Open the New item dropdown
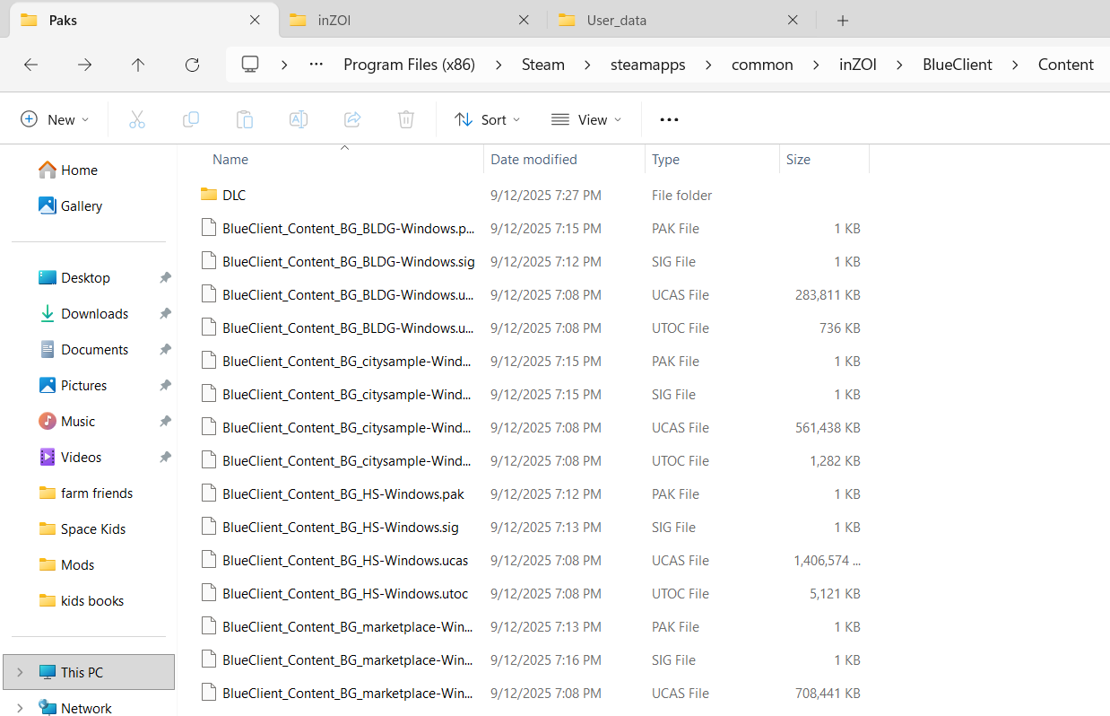The height and width of the screenshot is (716, 1110). 55,119
